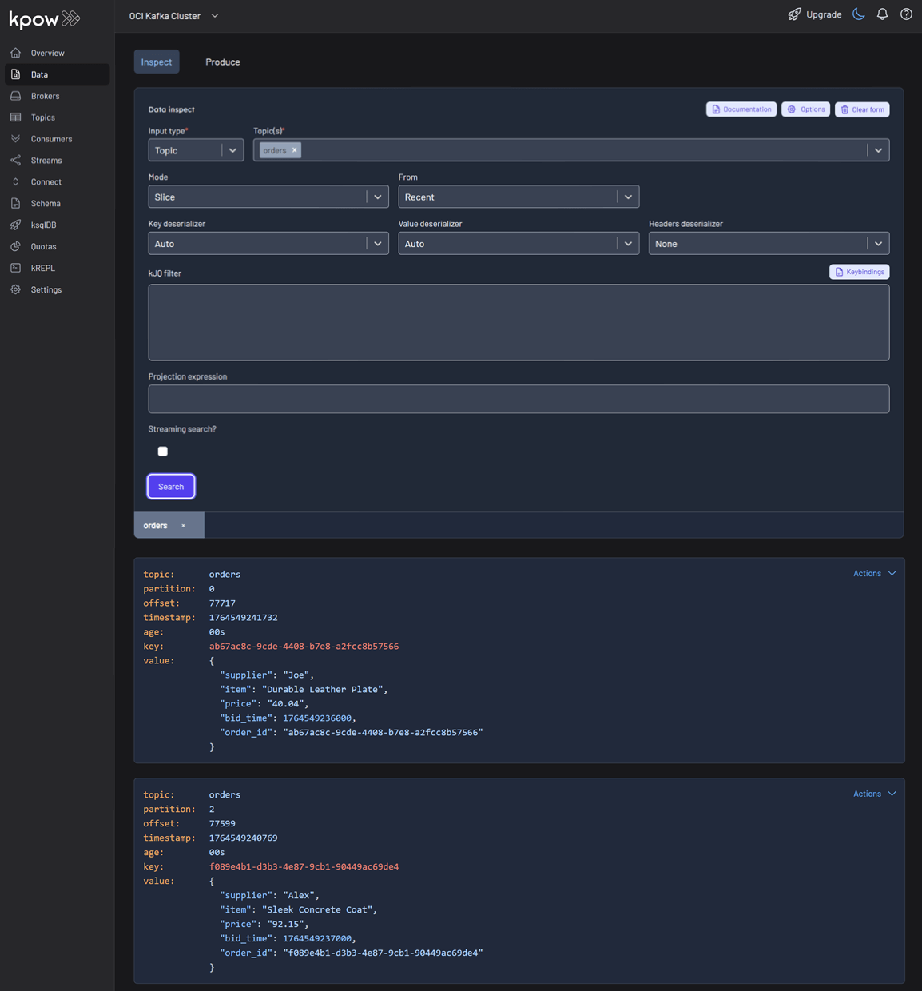
Task: Click the Clear form button
Action: 862,109
